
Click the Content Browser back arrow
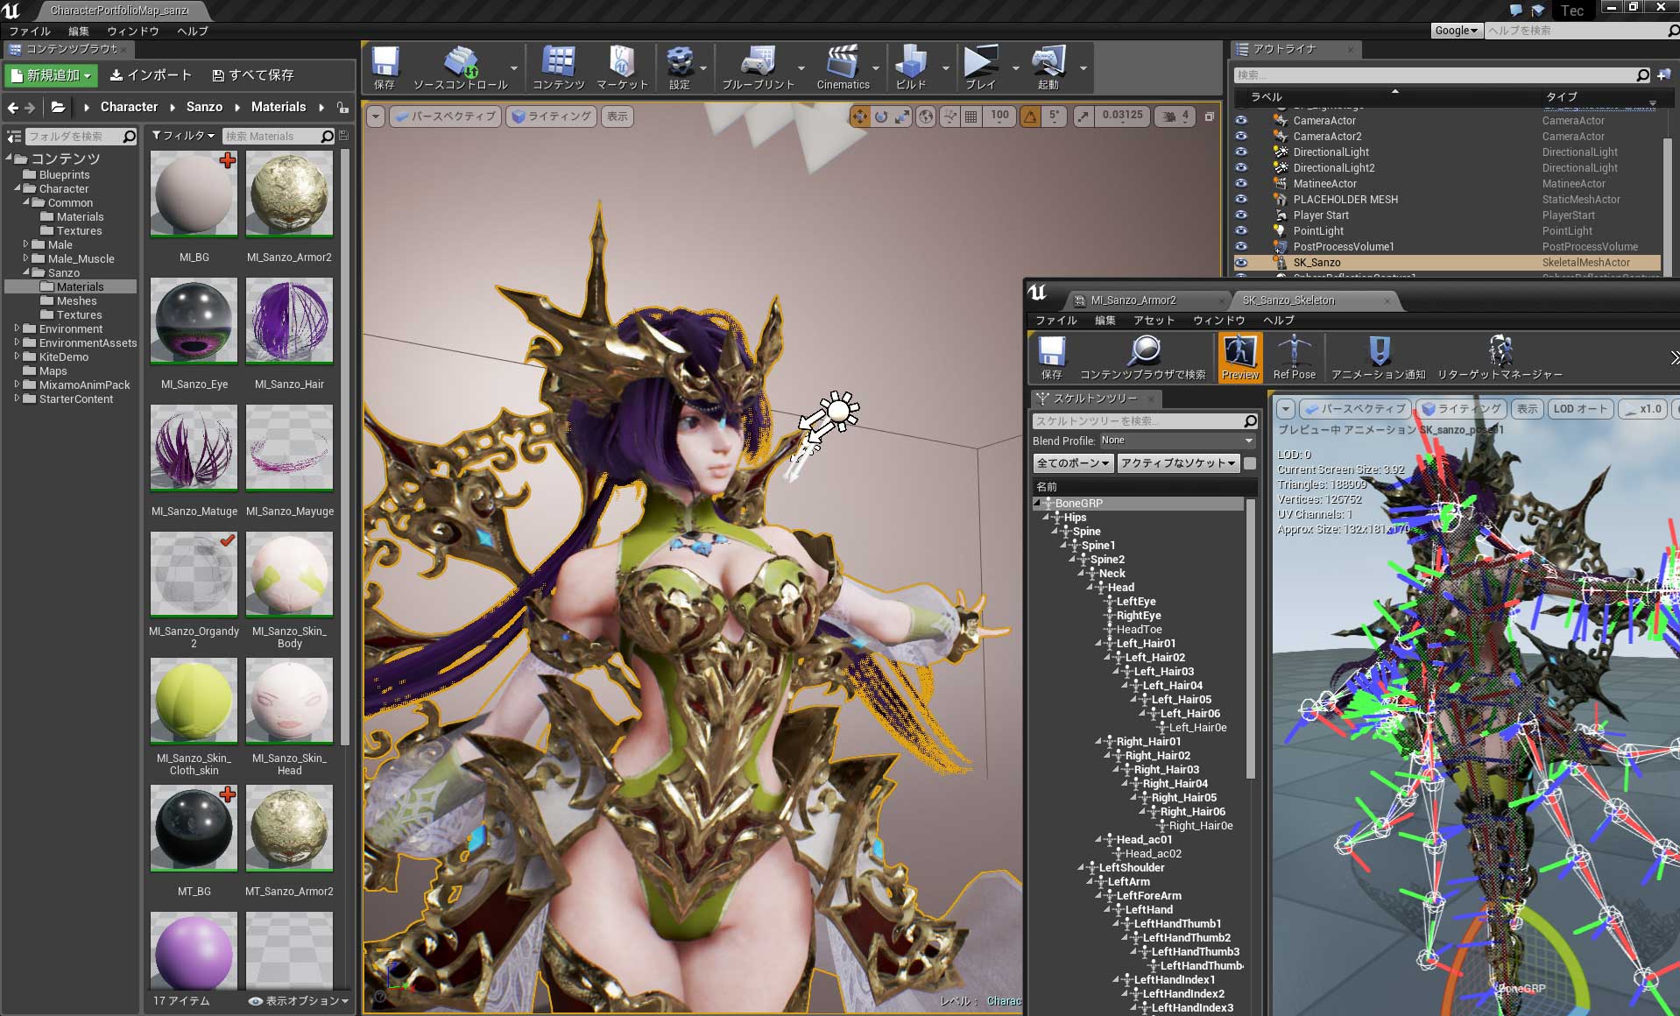click(12, 108)
